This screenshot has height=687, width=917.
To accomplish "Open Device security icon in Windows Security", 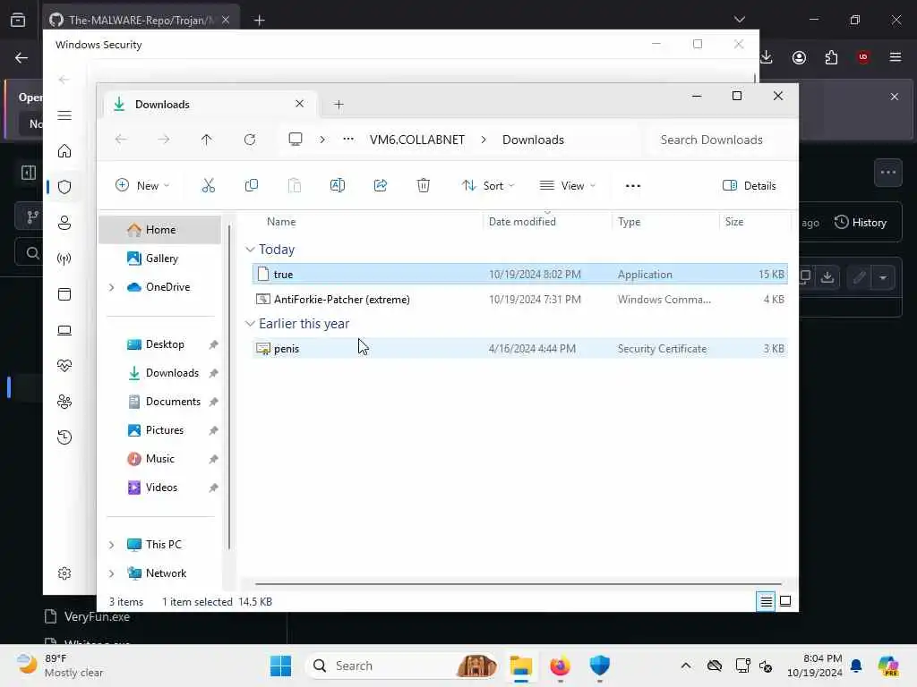I will point(64,330).
